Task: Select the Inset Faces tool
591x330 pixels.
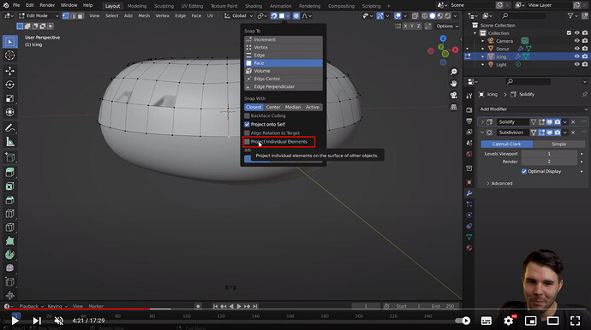Action: click(x=9, y=186)
